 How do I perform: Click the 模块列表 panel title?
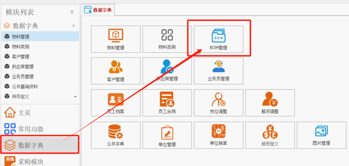click(20, 12)
